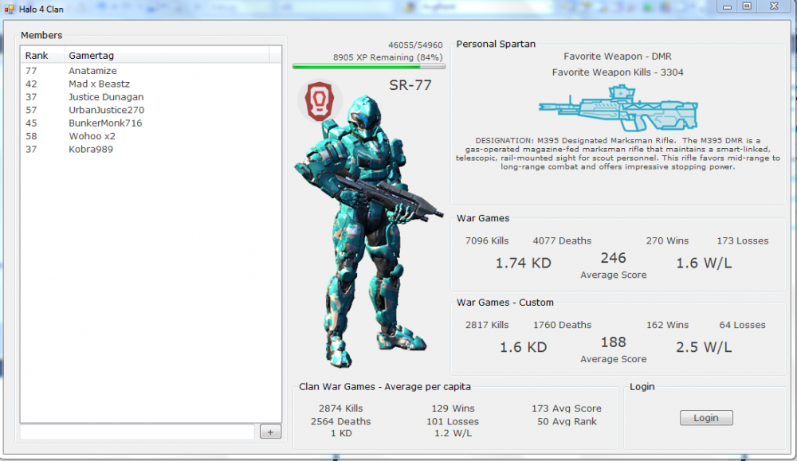The height and width of the screenshot is (461, 797).
Task: Click the Halo 4 Clan title bar icon
Action: (x=10, y=8)
